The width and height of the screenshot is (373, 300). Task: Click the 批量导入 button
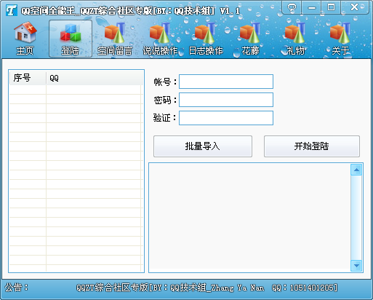coord(203,146)
